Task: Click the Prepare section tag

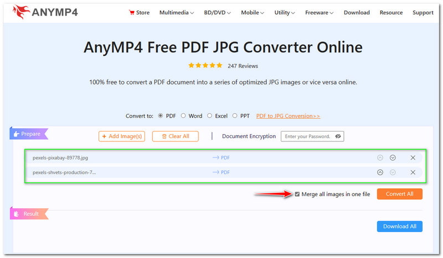Action: click(x=29, y=134)
